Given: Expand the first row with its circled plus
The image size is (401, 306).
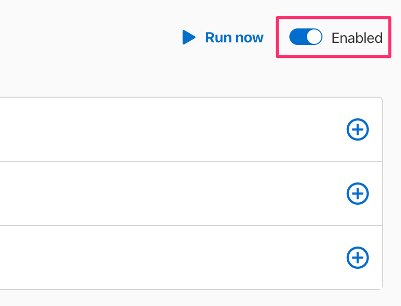Looking at the screenshot, I should click(358, 129).
